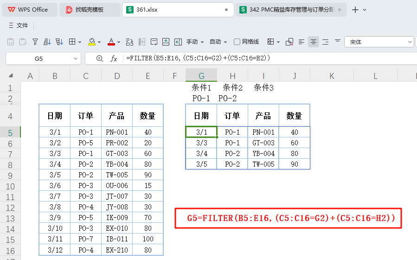Screen dimensions: 417x260
Task: Click the filter funnel icon
Action: pyautogui.click(x=35, y=42)
